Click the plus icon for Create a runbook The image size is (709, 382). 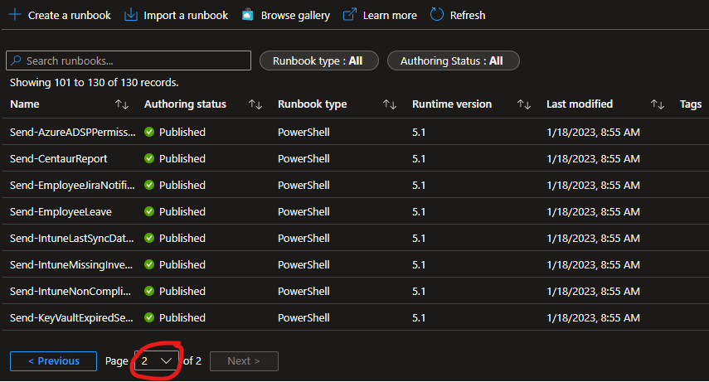15,15
